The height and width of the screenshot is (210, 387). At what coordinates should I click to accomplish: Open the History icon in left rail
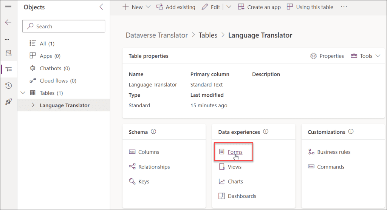tap(9, 86)
